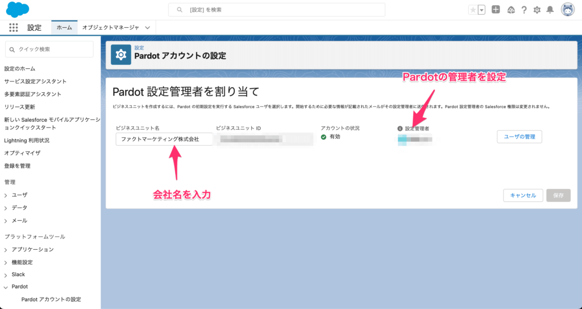This screenshot has width=582, height=309.
Task: Click the クイック検索 sidebar search box
Action: 49,50
